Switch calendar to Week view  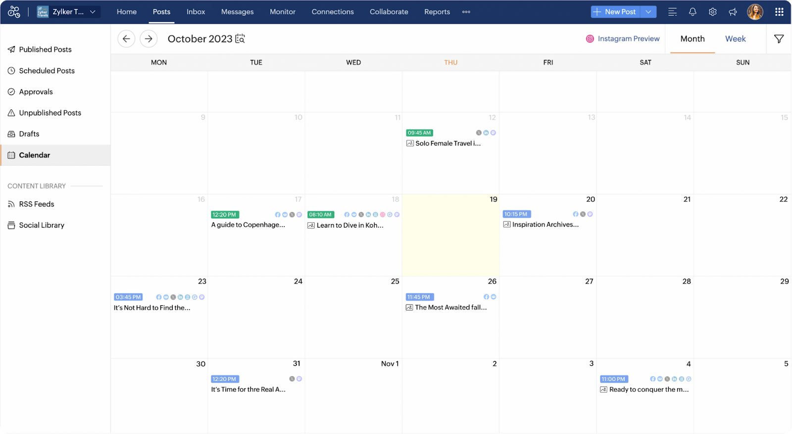click(735, 39)
